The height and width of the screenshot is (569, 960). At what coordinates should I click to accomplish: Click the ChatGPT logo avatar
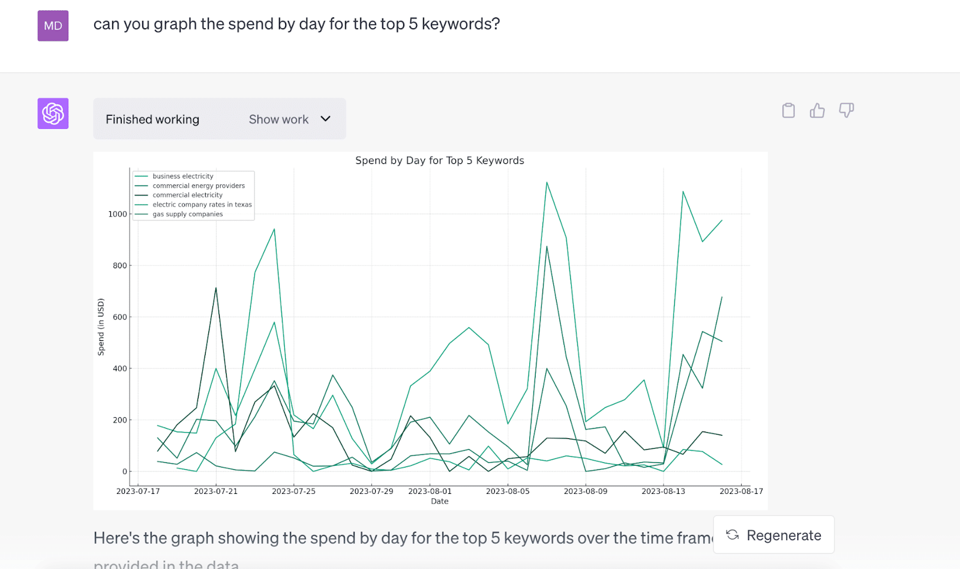point(53,113)
